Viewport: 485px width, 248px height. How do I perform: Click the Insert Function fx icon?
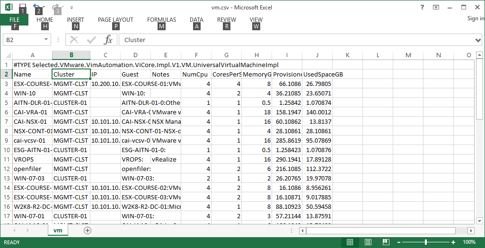point(108,40)
